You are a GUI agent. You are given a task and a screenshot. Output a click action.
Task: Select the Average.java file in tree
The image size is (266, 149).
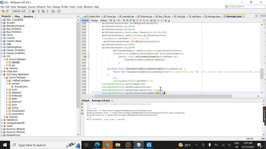click(x=21, y=87)
